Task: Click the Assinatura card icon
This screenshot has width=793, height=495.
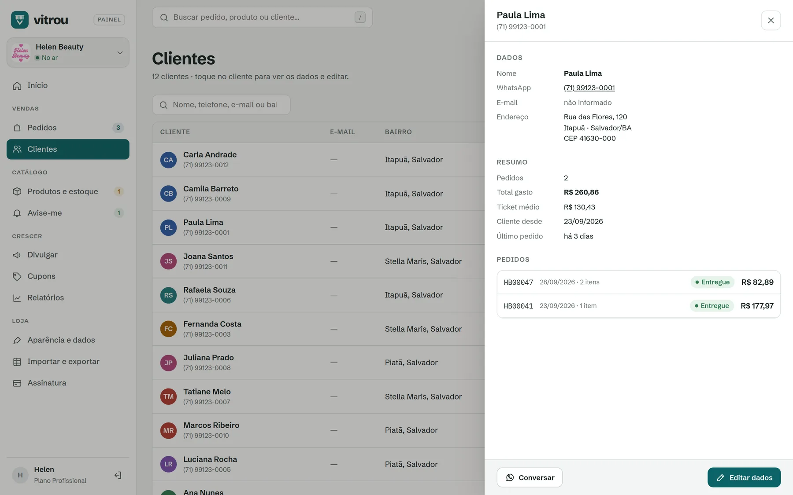Action: coord(17,383)
